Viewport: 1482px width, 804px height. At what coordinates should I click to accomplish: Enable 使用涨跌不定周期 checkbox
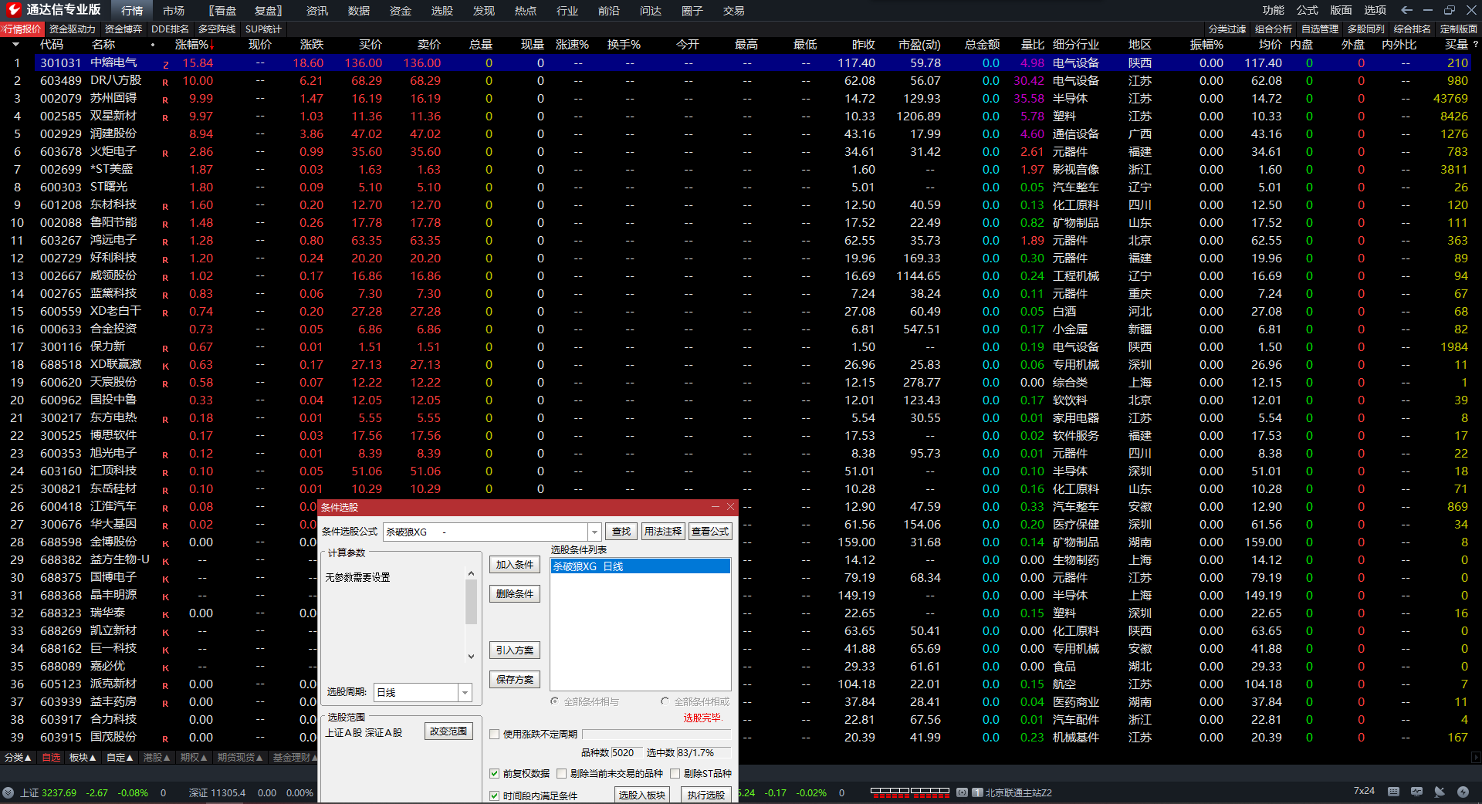(495, 735)
